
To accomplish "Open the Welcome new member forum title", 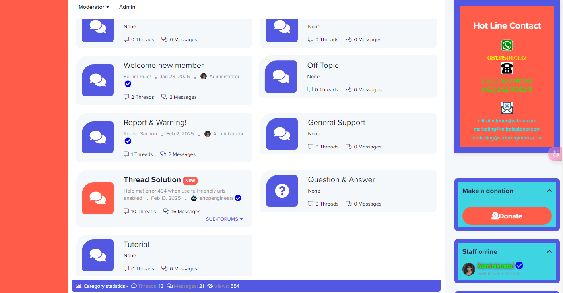I will pyautogui.click(x=164, y=66).
